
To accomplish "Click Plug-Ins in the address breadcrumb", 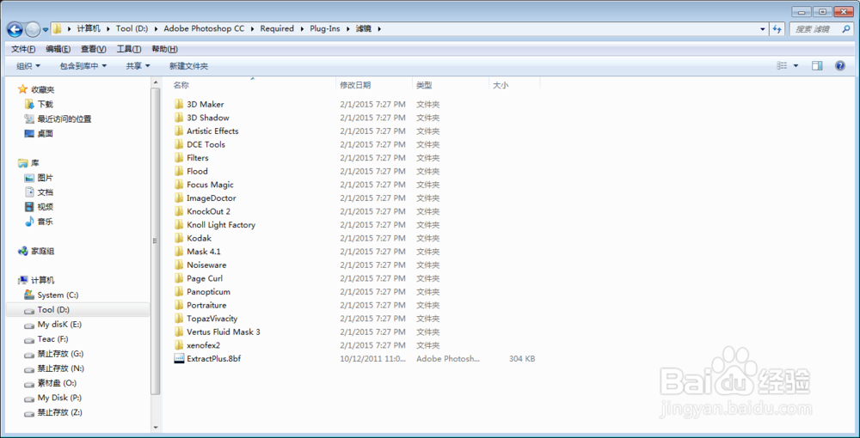I will (324, 28).
